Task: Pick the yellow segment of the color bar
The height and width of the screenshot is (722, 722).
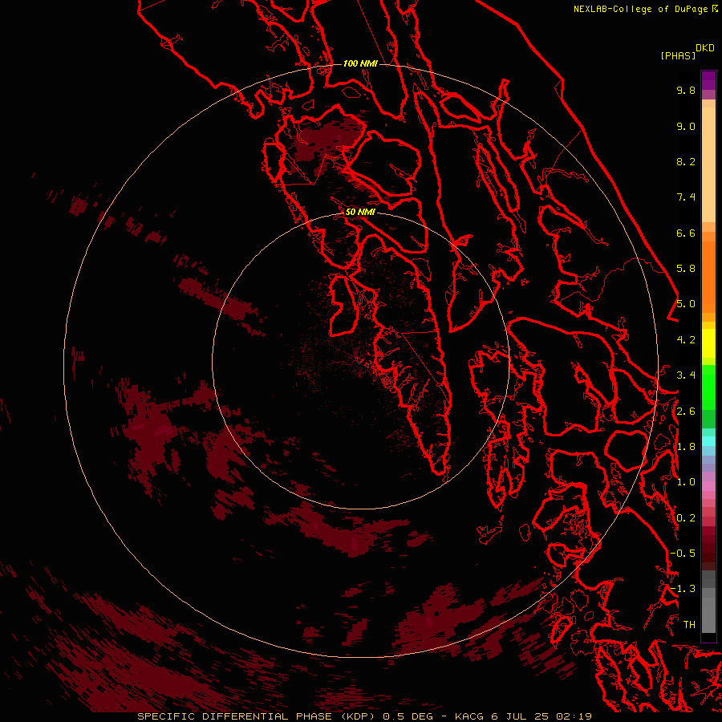Action: pyautogui.click(x=708, y=343)
